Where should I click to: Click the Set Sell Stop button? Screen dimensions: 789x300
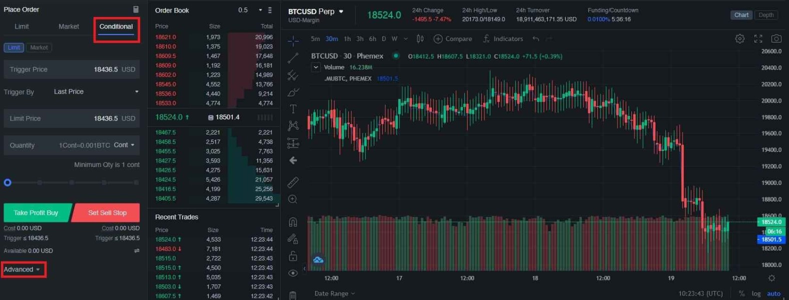pos(106,212)
